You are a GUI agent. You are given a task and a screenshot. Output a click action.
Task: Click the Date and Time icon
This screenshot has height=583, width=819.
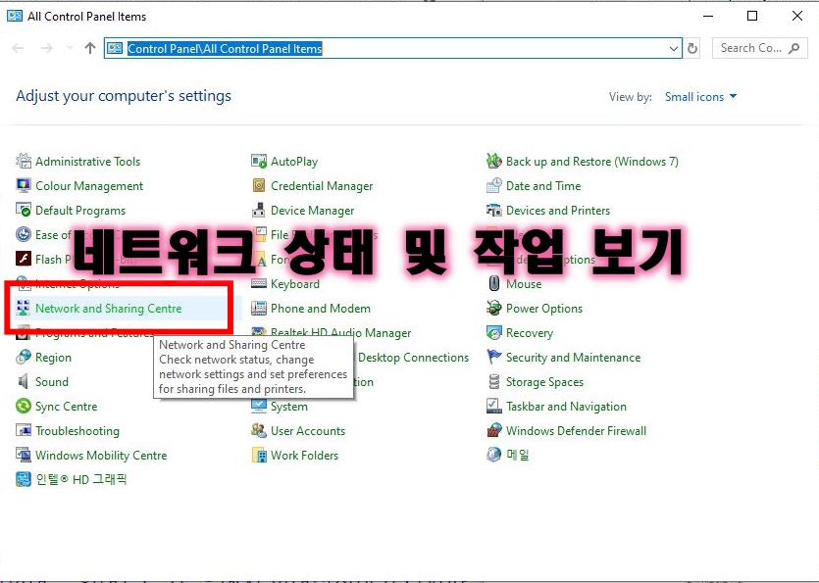pos(494,186)
